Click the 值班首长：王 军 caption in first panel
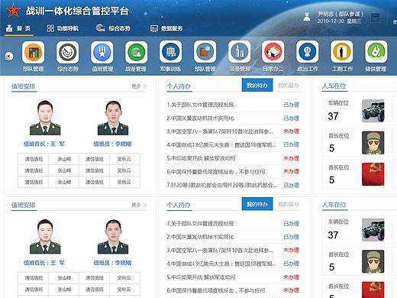Viewport: 397px width, 298px height. point(44,144)
